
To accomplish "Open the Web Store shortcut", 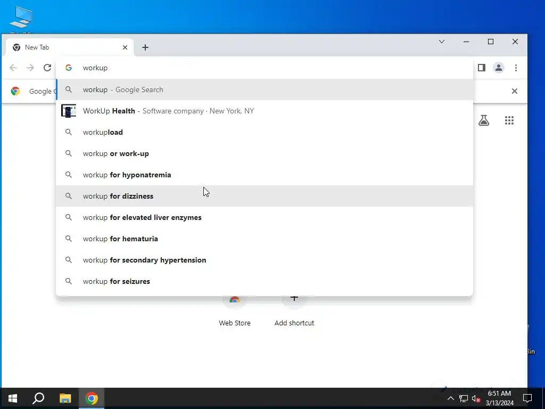I will (x=235, y=311).
